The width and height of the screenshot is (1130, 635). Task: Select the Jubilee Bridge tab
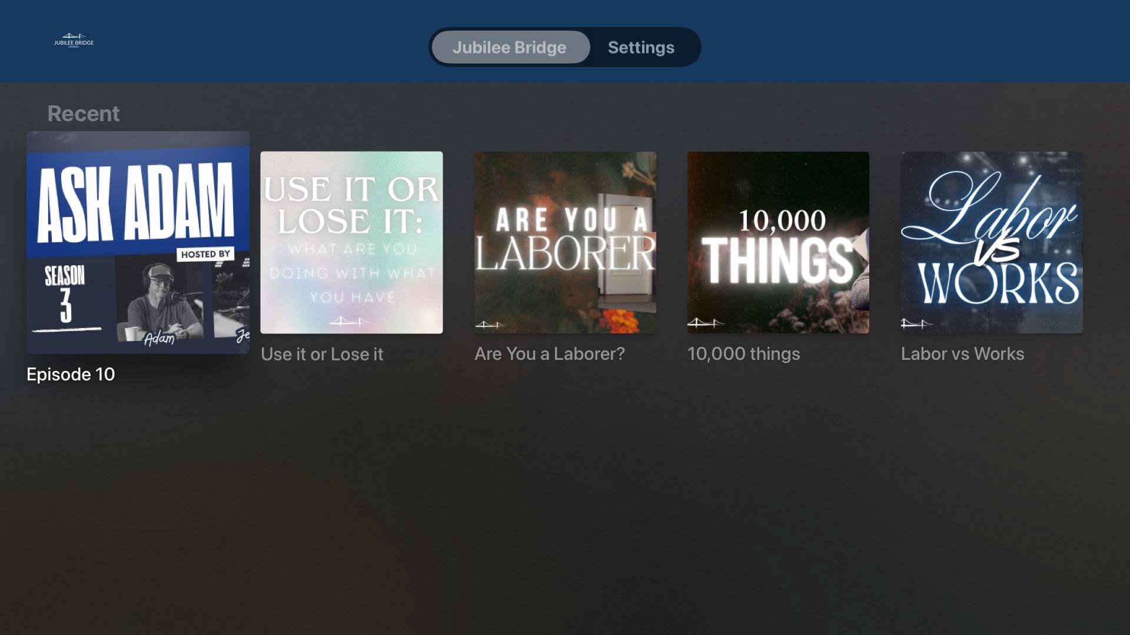click(510, 47)
